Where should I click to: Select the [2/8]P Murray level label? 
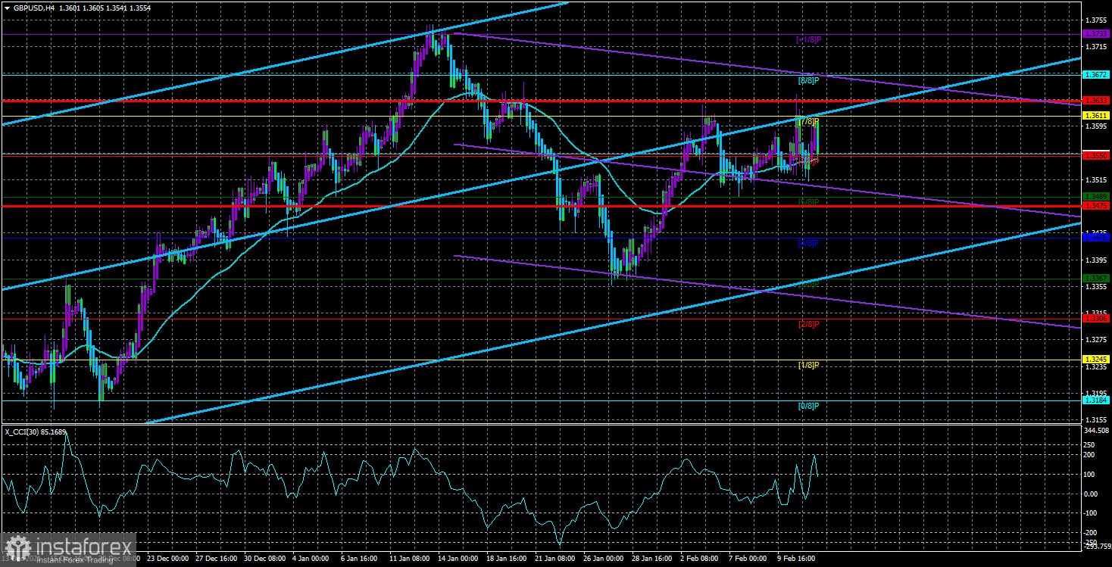[808, 324]
